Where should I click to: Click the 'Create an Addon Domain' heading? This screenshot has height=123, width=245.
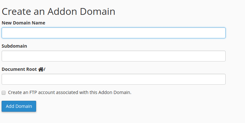tap(58, 12)
